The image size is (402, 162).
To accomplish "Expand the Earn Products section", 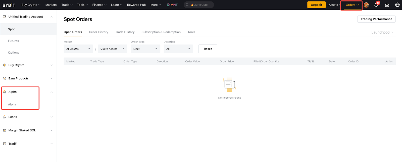I will click(52, 79).
